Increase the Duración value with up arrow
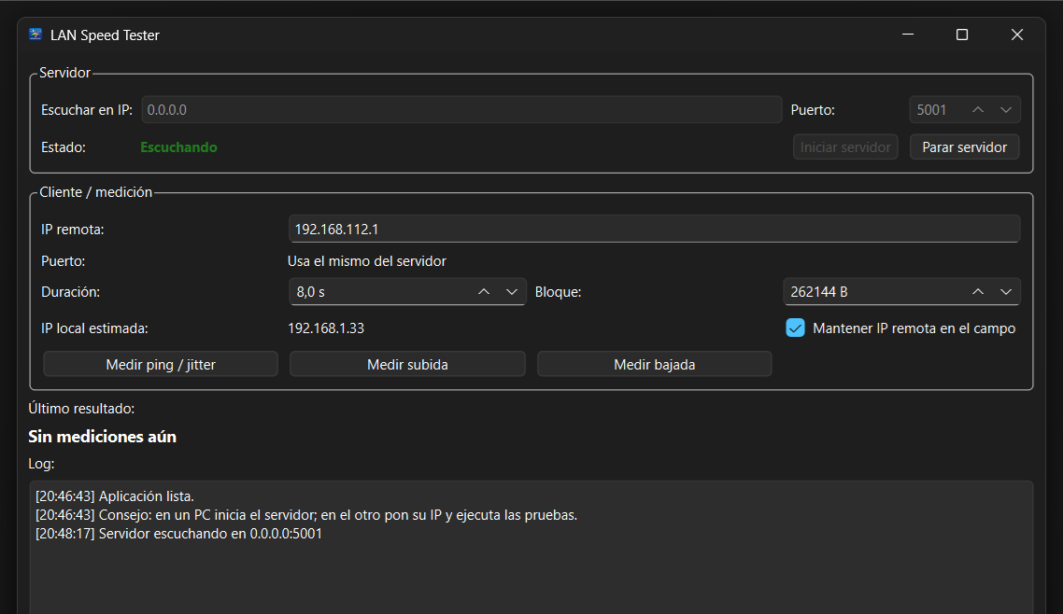Screen dimensions: 1063x614 tap(484, 292)
